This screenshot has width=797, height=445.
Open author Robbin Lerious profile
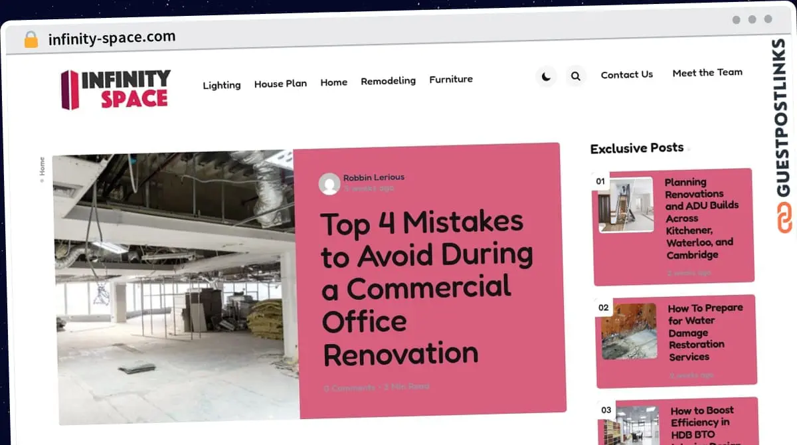tap(374, 177)
